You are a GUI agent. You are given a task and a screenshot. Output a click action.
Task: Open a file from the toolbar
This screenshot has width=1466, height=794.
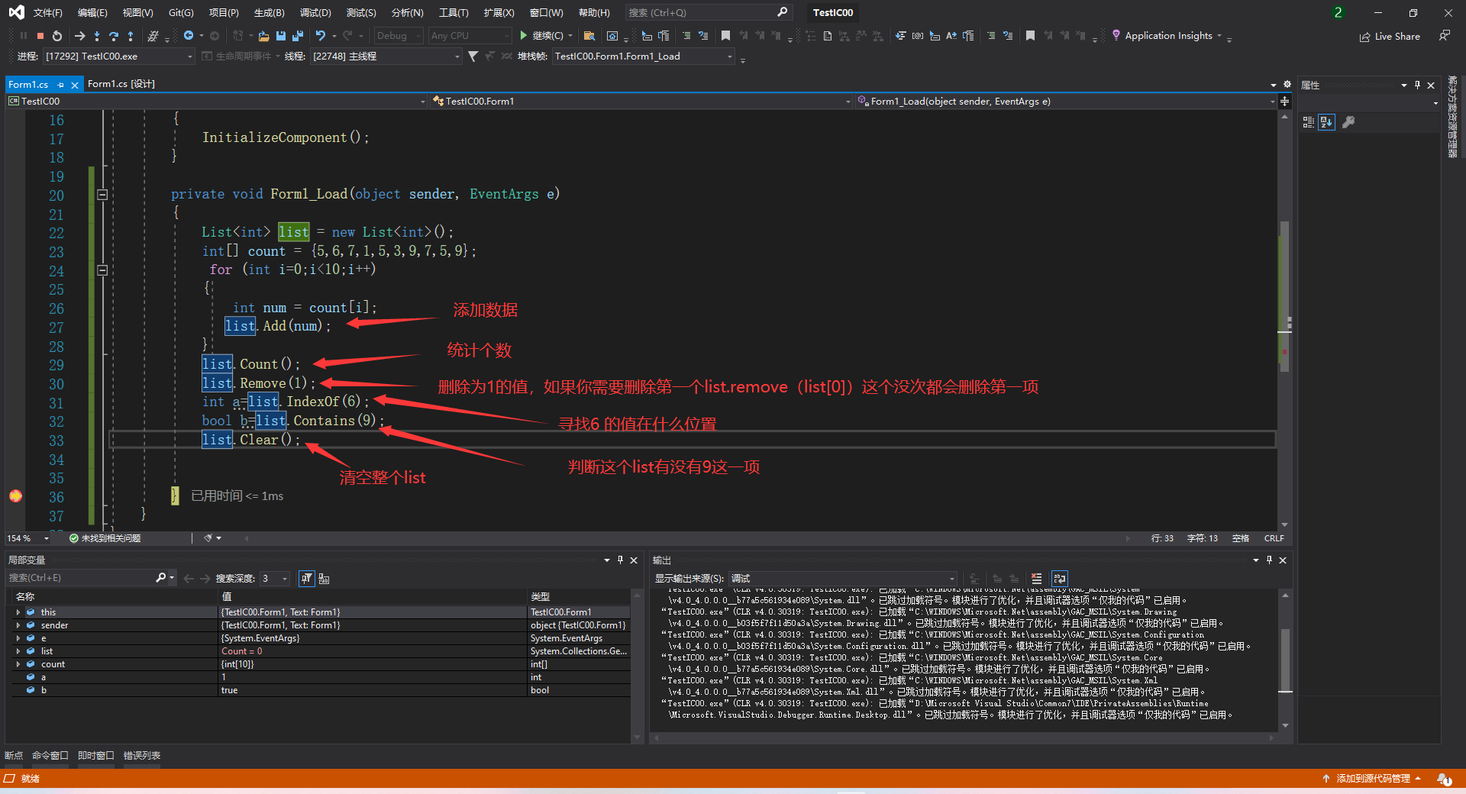(264, 36)
